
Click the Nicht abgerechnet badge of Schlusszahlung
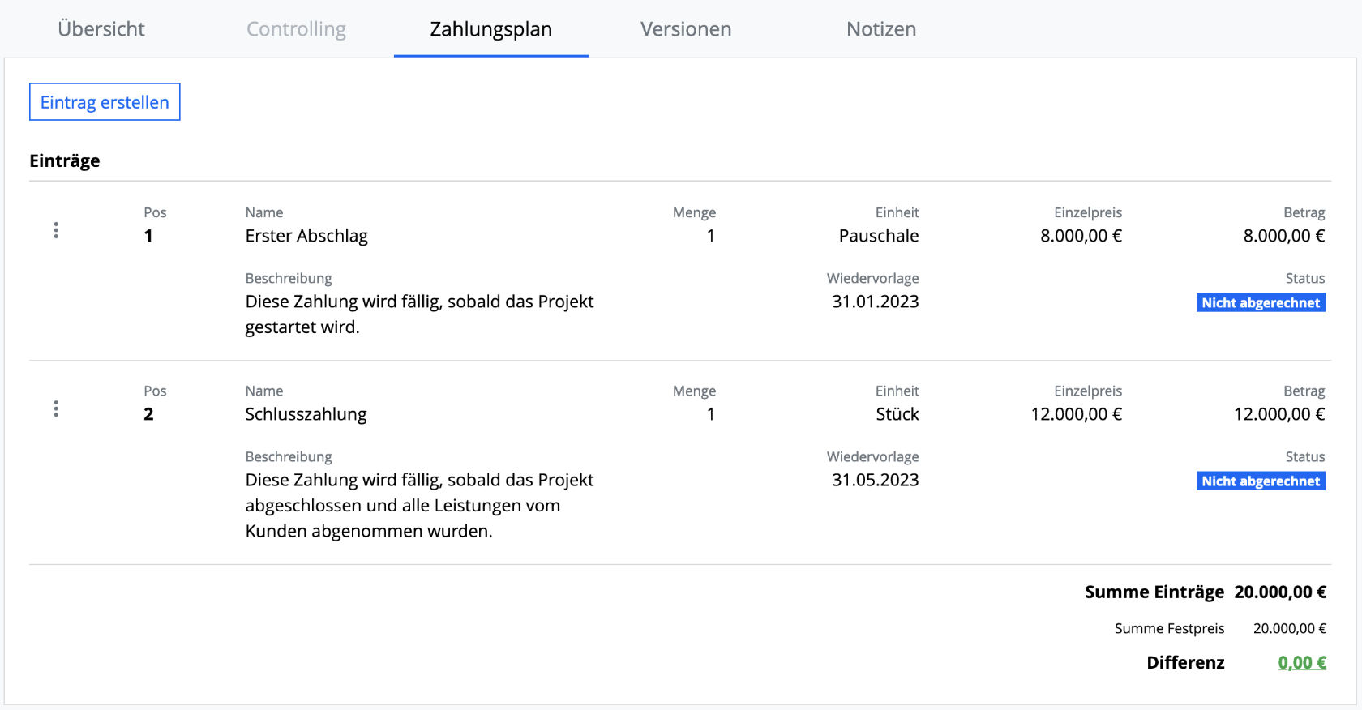point(1261,481)
